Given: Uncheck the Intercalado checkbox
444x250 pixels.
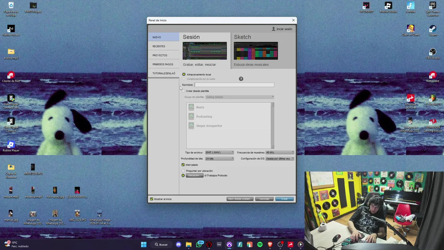Looking at the screenshot, I should pos(183,165).
